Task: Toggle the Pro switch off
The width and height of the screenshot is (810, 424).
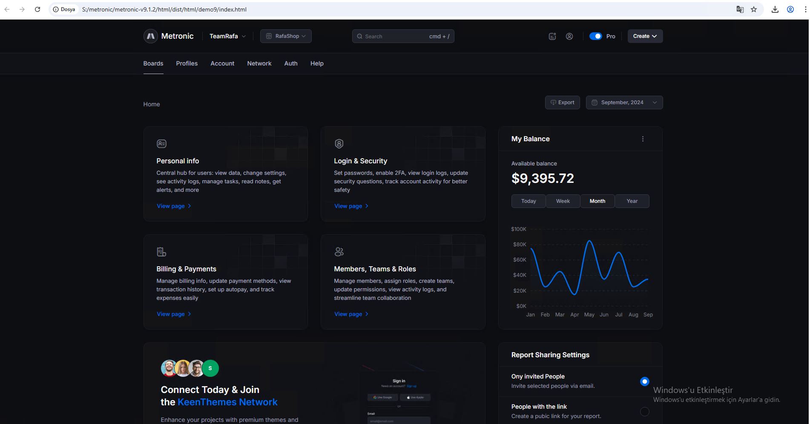Action: pyautogui.click(x=595, y=36)
